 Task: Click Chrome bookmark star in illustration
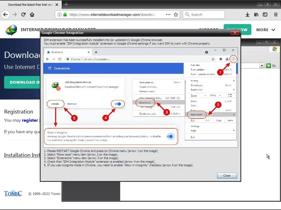pyautogui.click(x=213, y=59)
